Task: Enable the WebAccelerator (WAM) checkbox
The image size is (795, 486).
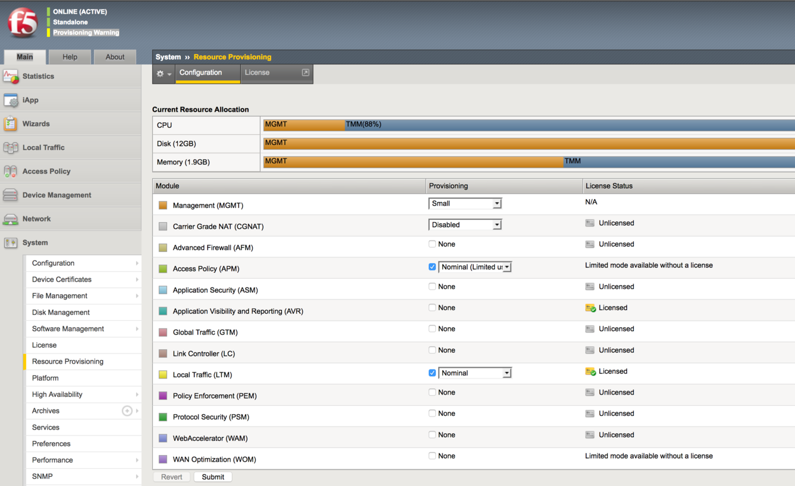Action: click(432, 435)
